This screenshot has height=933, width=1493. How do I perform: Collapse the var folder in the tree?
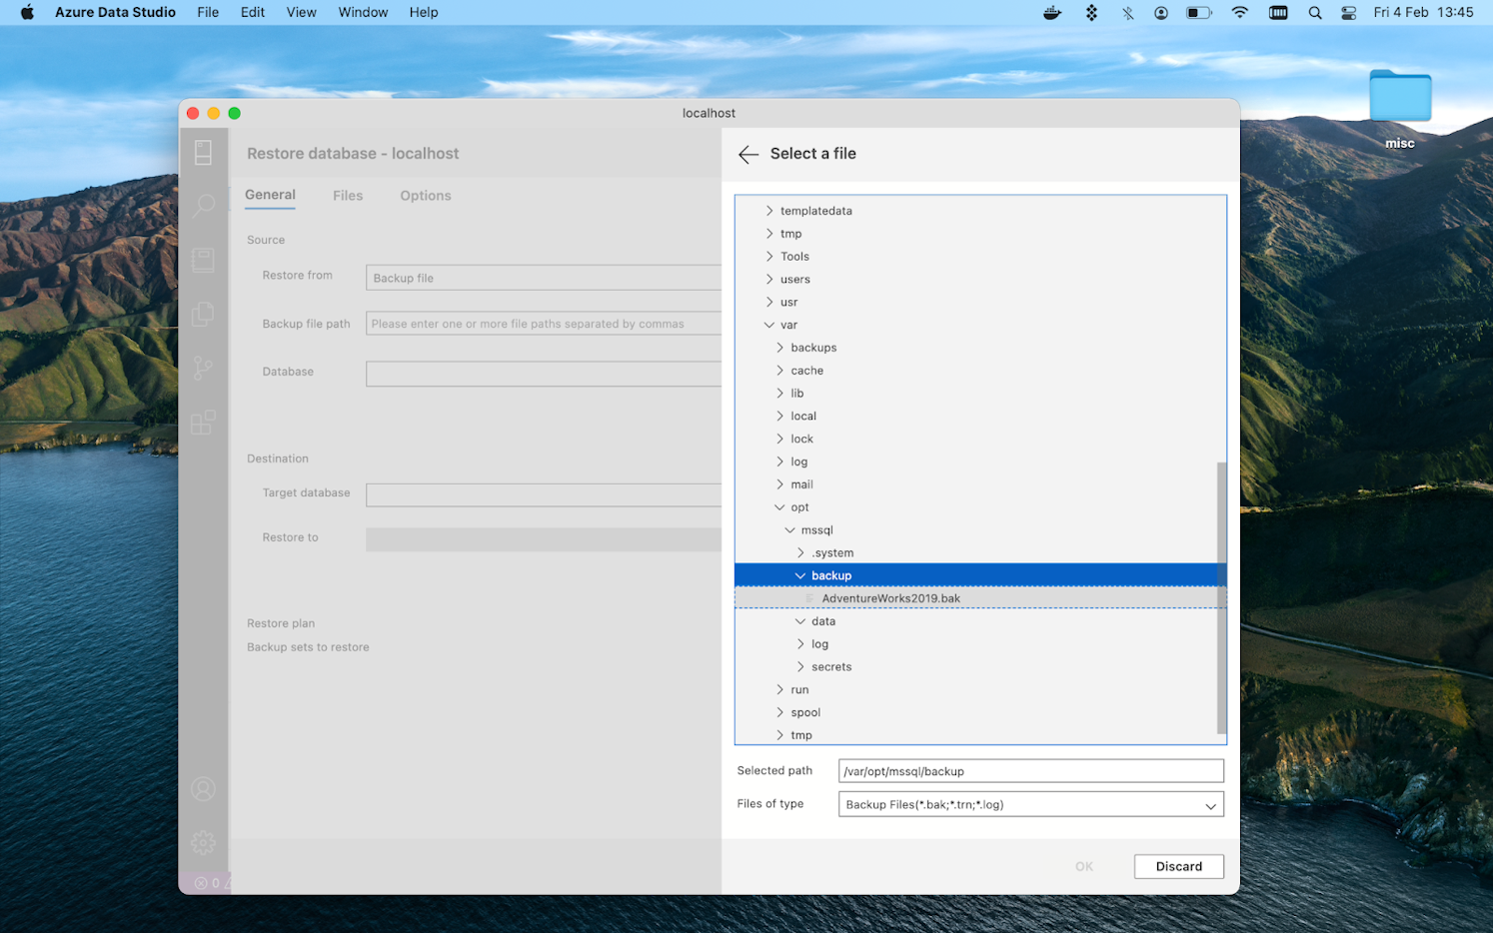pyautogui.click(x=769, y=325)
